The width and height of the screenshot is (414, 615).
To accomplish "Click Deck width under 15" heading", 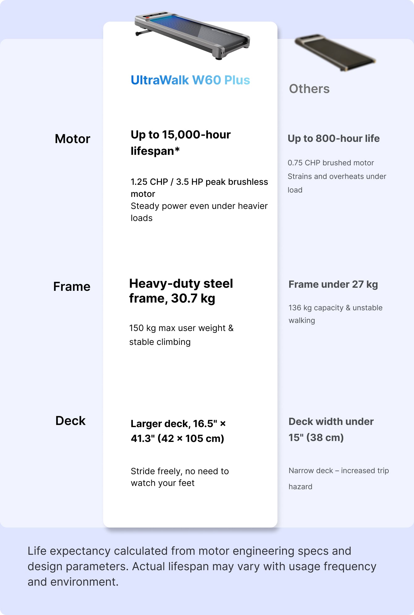I will [331, 430].
